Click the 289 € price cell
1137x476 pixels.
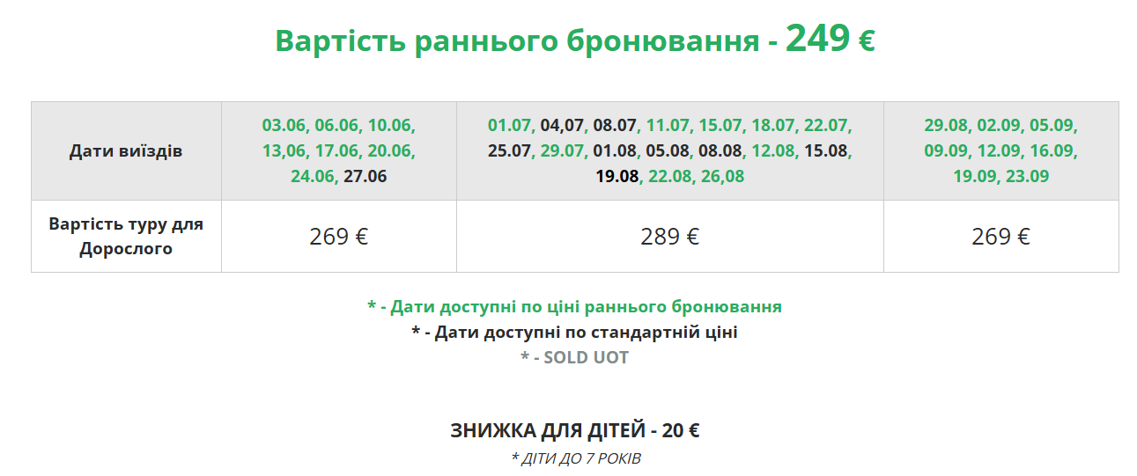click(x=670, y=237)
